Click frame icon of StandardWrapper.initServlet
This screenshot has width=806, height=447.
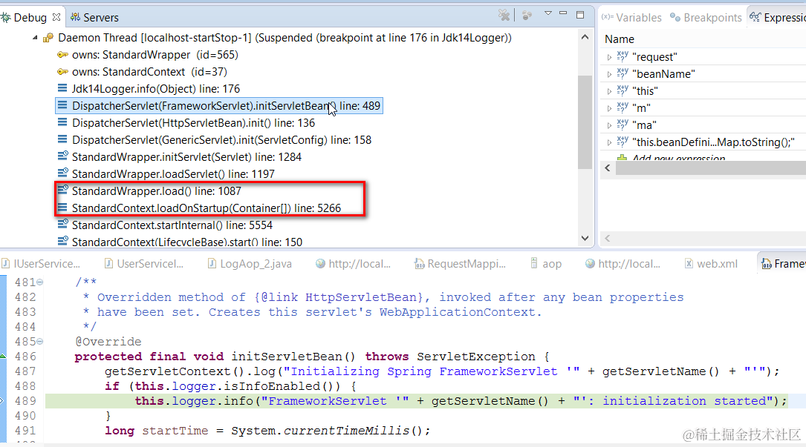(62, 156)
